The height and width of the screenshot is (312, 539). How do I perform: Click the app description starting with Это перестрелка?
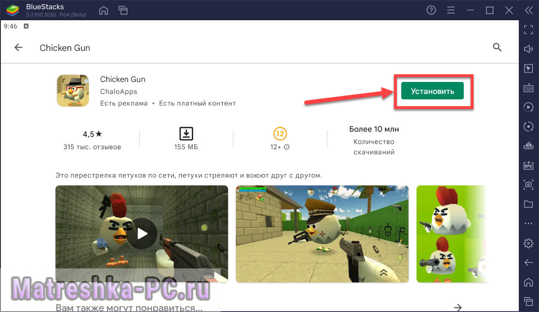[x=189, y=176]
